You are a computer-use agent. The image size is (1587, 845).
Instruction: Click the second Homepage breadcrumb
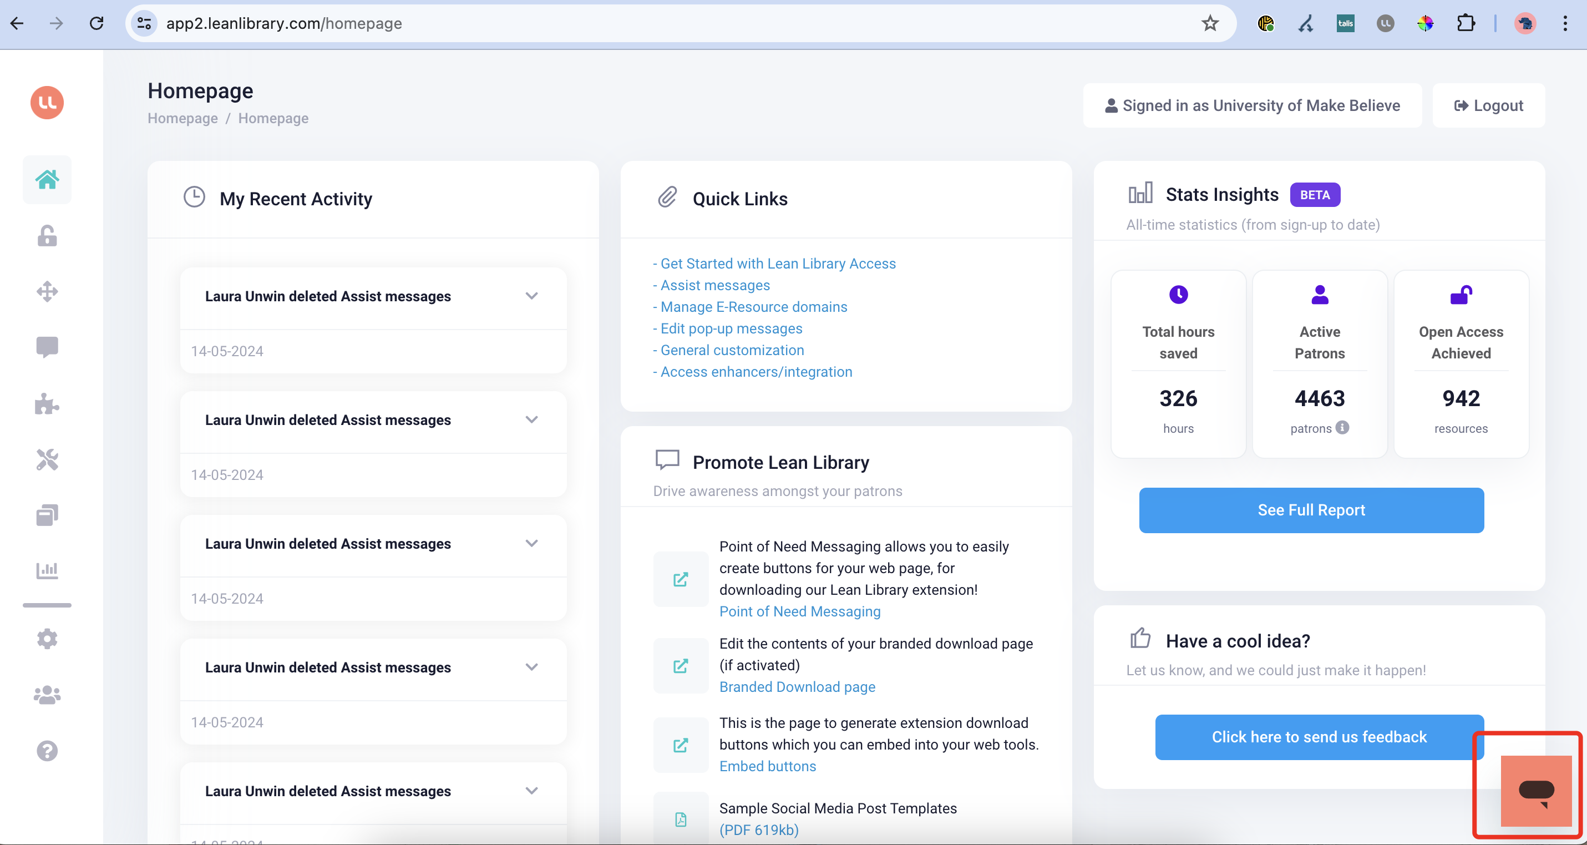click(273, 118)
